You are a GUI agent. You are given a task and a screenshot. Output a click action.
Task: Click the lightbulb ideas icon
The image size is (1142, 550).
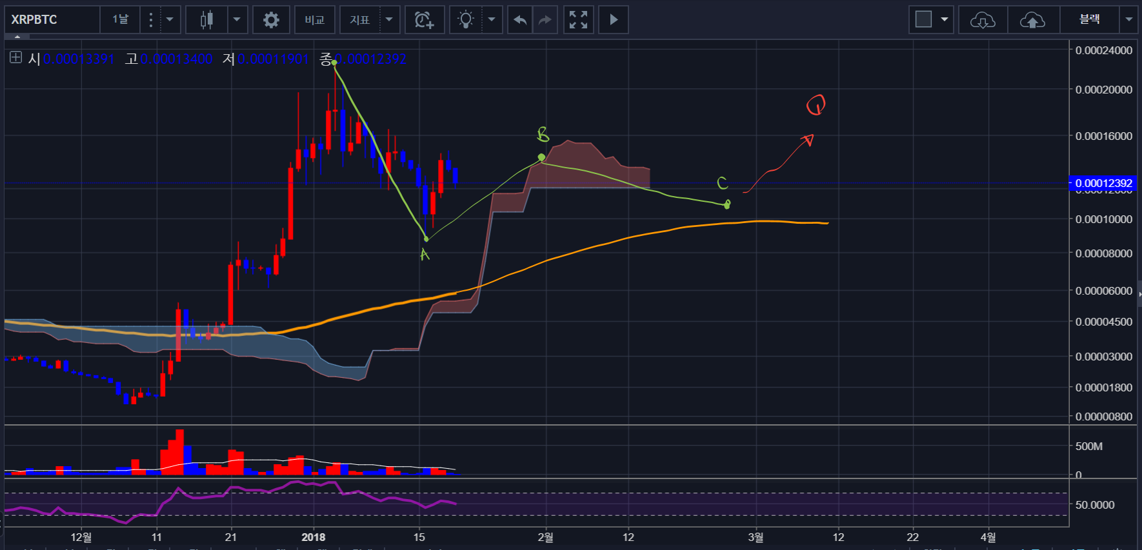pos(466,20)
